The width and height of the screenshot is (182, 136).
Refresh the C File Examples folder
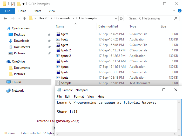pos(121,18)
